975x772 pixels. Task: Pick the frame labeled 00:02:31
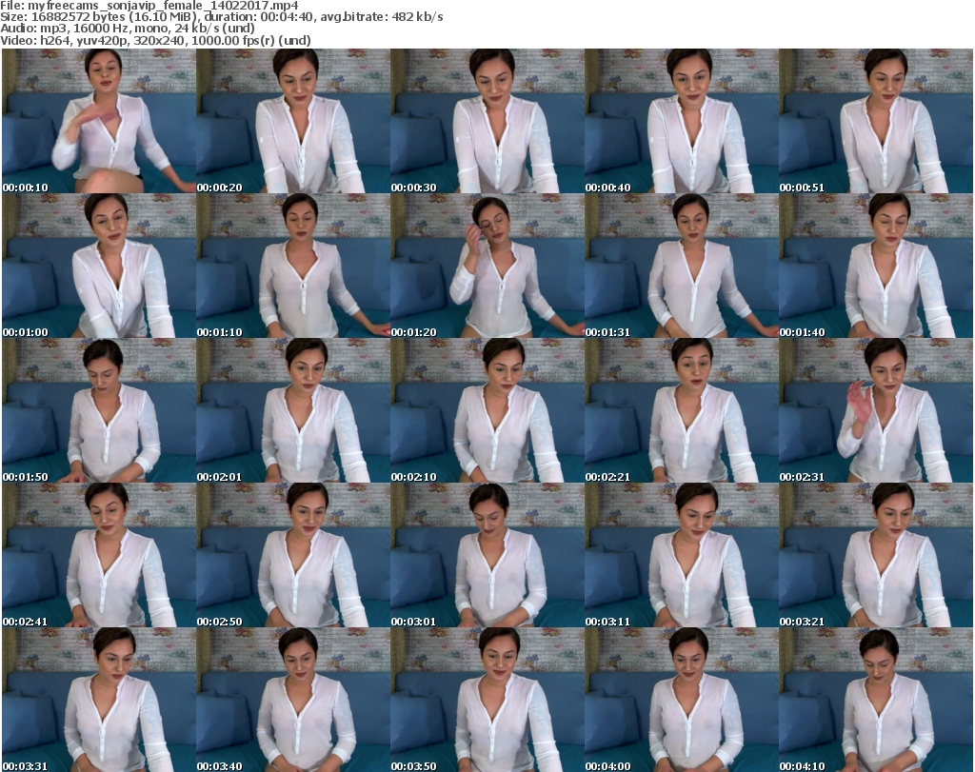(876, 411)
